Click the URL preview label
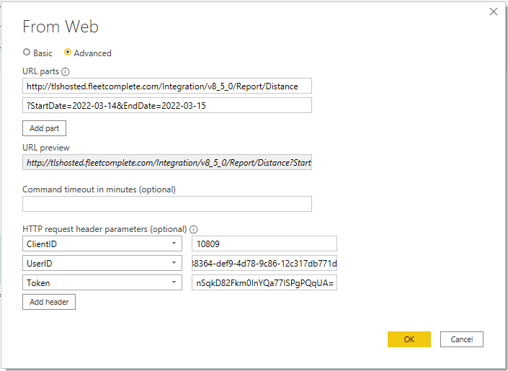 point(46,148)
